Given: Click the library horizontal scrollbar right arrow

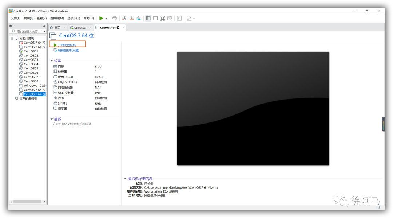Looking at the screenshot, I should click(44, 202).
